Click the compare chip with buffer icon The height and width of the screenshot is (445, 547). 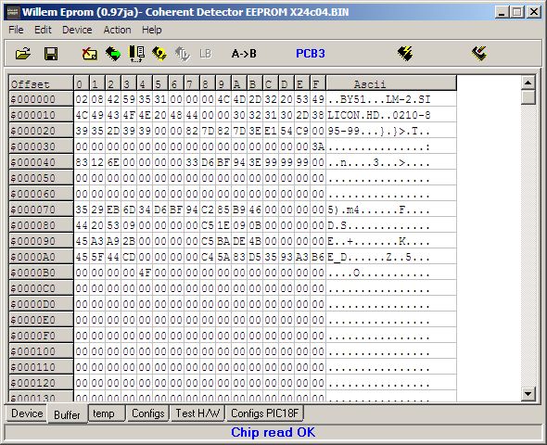click(x=136, y=54)
